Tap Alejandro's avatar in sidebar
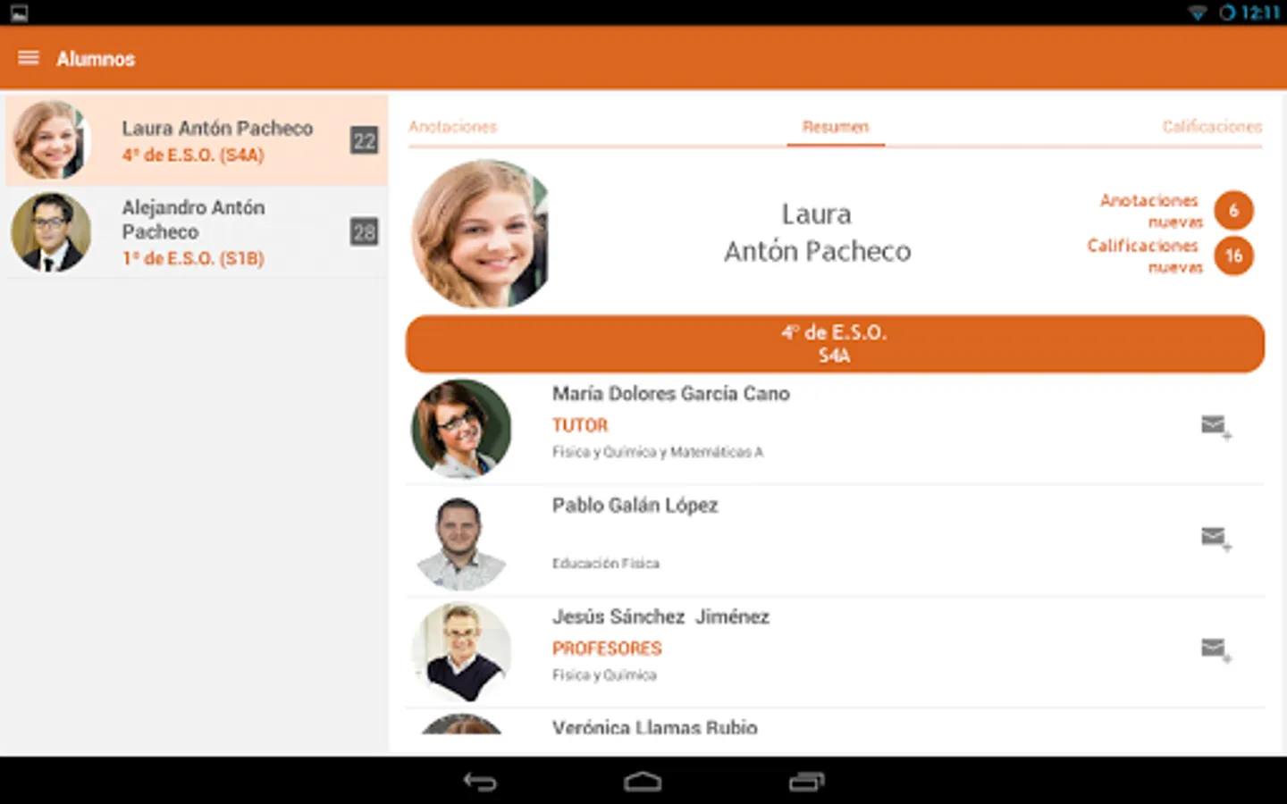Viewport: 1287px width, 804px height. pyautogui.click(x=51, y=232)
